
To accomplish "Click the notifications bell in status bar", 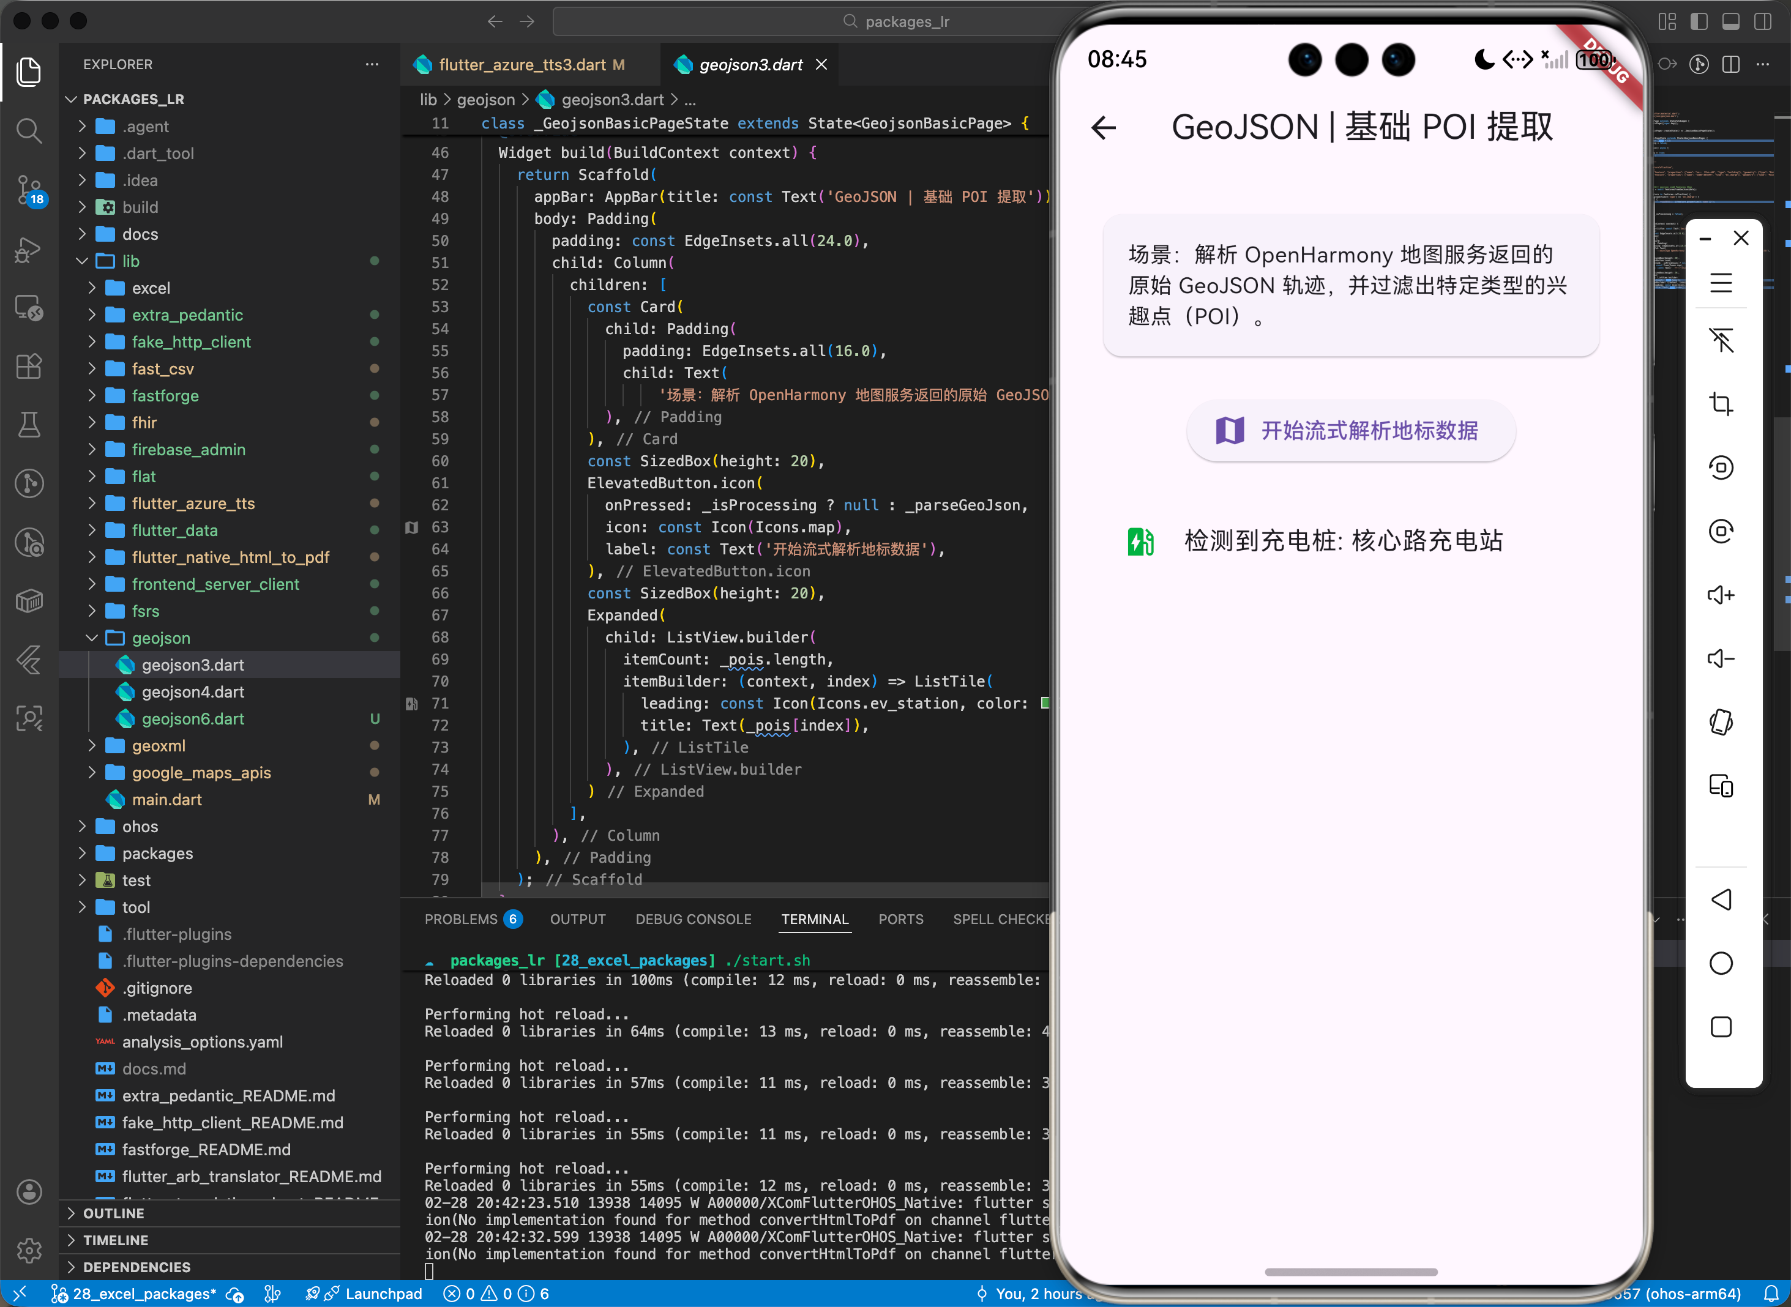I will tap(1772, 1294).
